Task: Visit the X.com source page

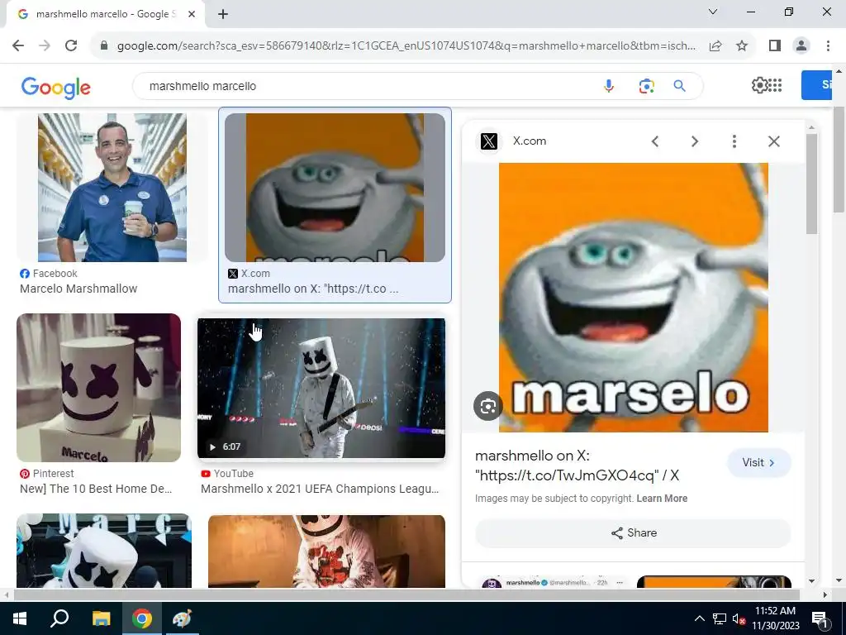Action: coord(759,463)
